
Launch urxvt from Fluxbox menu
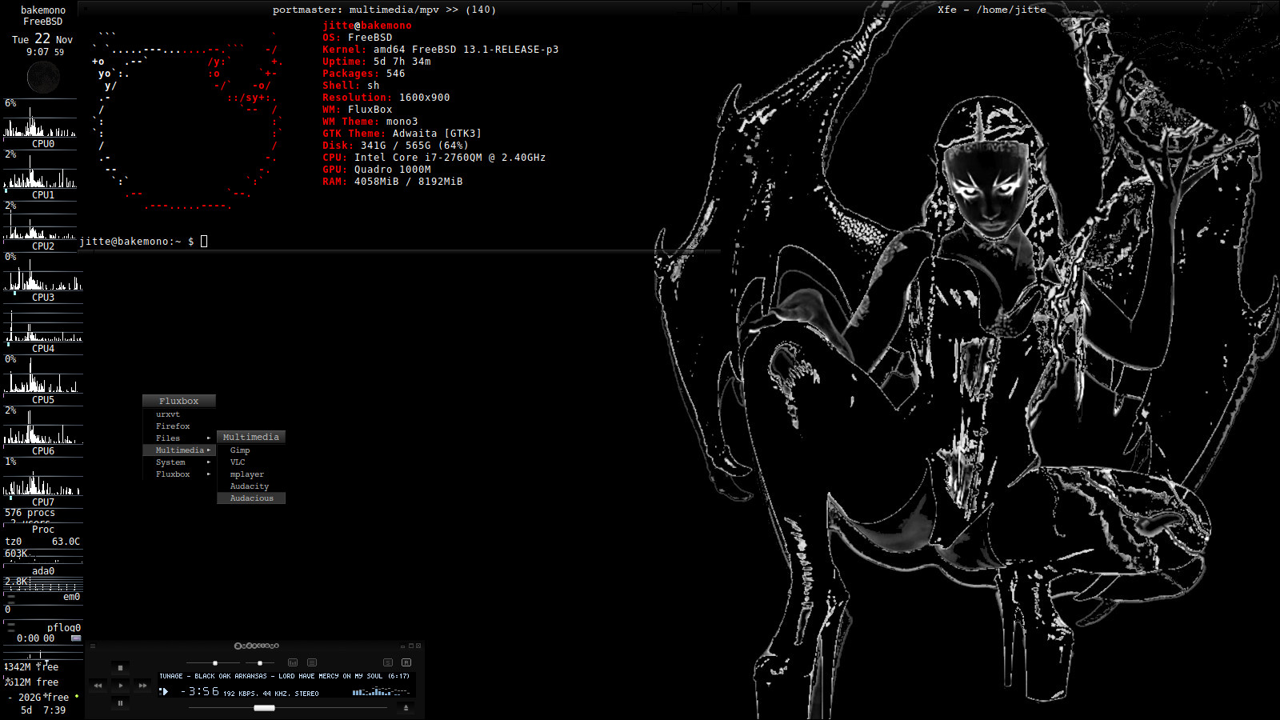coord(179,414)
